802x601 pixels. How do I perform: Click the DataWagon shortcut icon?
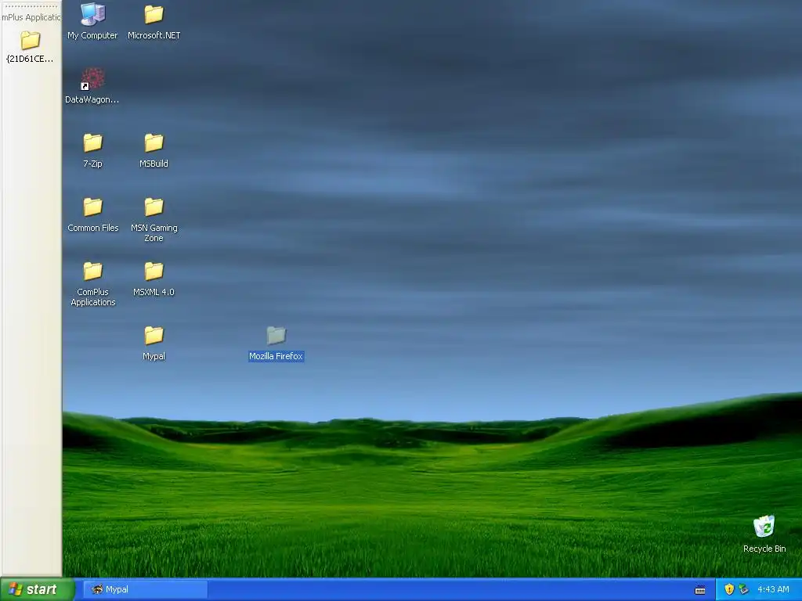point(92,86)
